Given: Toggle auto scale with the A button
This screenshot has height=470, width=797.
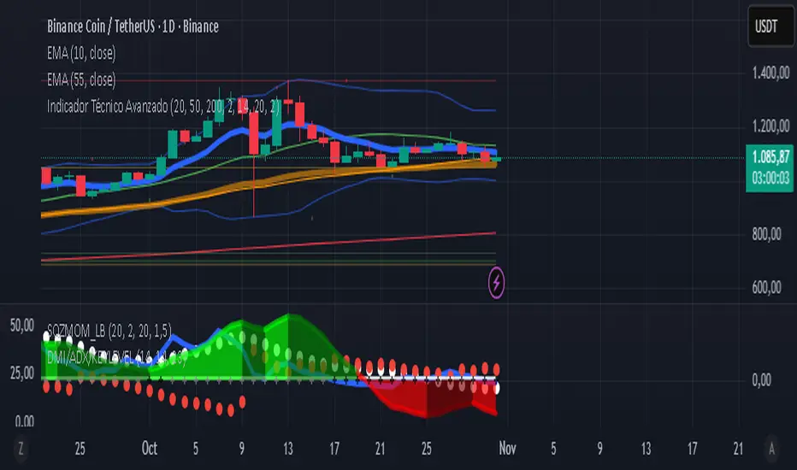Looking at the screenshot, I should (771, 449).
